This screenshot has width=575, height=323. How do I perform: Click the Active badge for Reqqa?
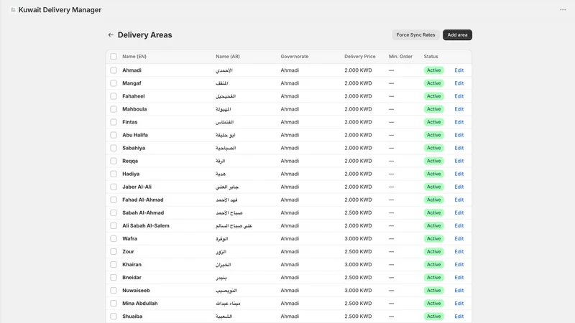pyautogui.click(x=434, y=161)
